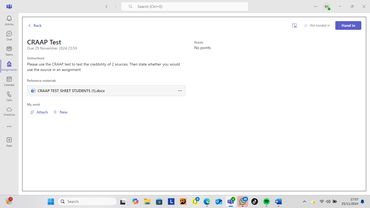
Task: Open the weather widget on the taskbar
Action: point(9,201)
